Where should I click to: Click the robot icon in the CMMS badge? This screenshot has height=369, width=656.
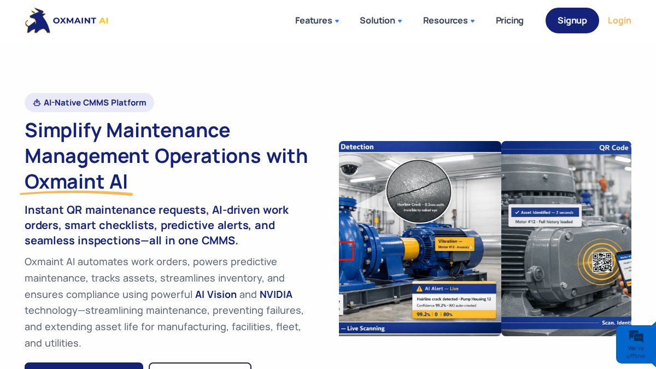tap(37, 103)
